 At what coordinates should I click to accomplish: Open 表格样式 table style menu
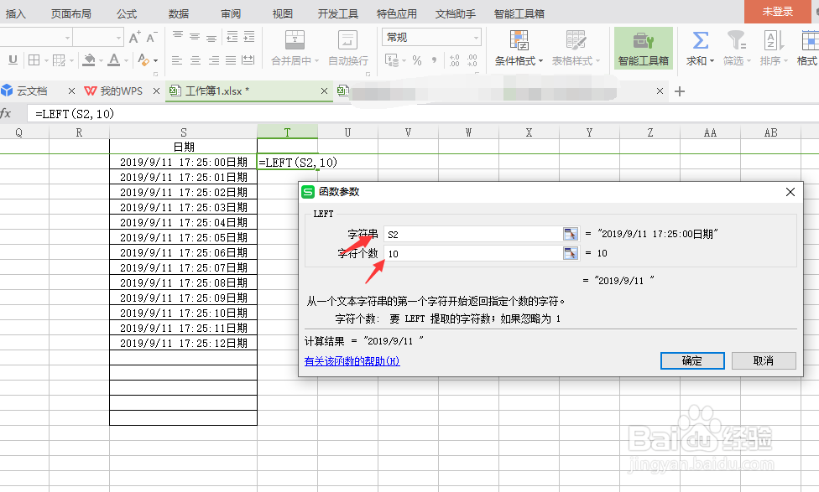pos(576,49)
